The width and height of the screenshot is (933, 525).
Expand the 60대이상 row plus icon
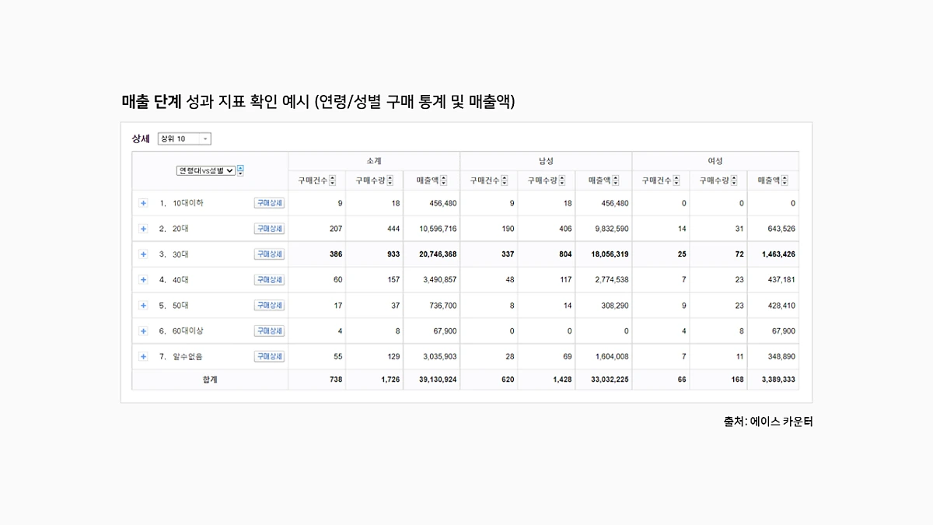point(143,331)
